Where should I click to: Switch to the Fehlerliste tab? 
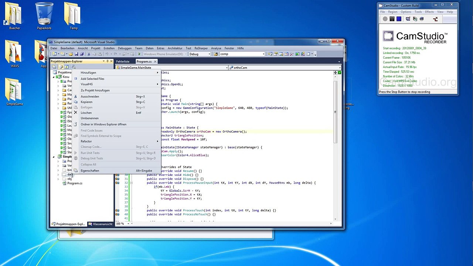[x=123, y=62]
